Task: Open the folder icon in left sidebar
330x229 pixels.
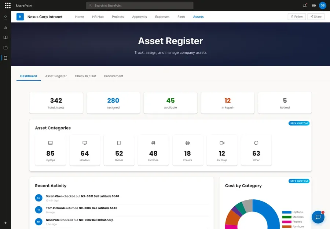Action: pyautogui.click(x=5, y=48)
